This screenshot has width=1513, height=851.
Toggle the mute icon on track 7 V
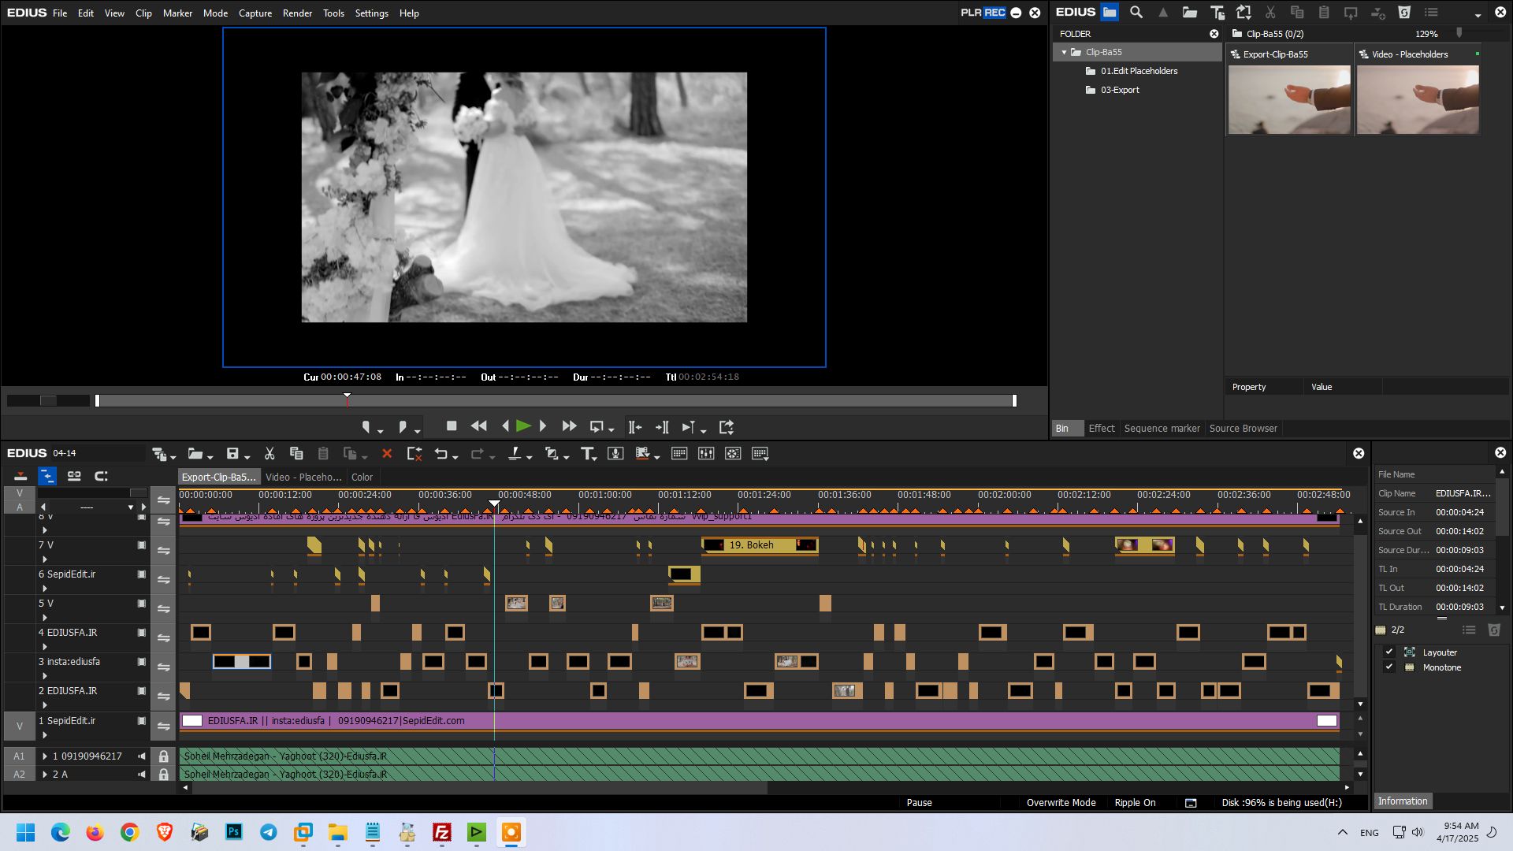pos(142,545)
